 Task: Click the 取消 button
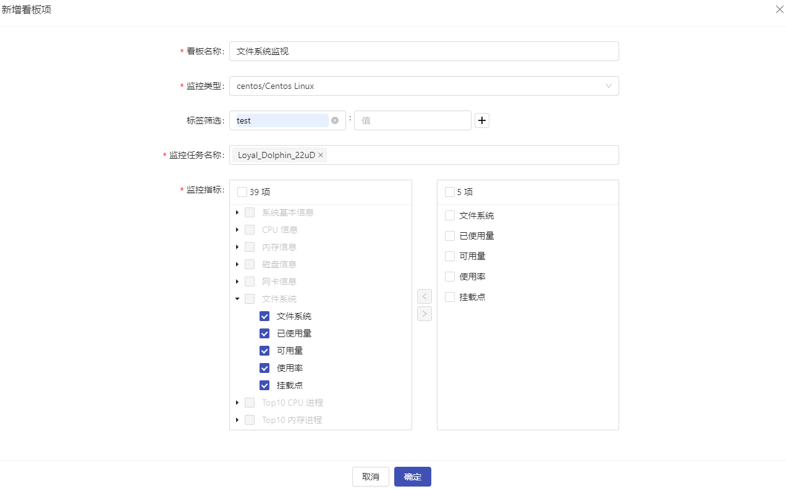(370, 477)
